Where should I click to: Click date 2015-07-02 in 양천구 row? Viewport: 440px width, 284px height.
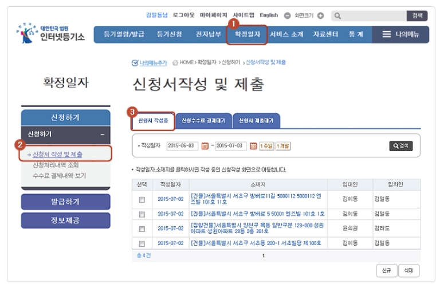171,228
